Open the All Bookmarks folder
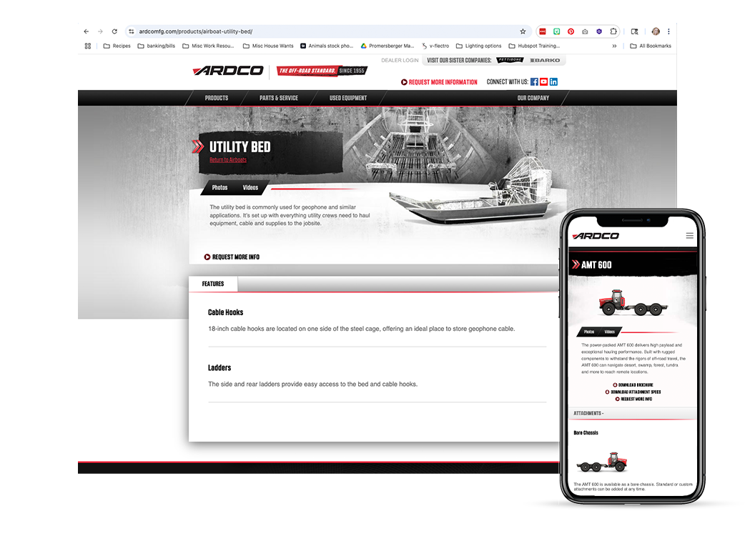Image resolution: width=755 pixels, height=536 pixels. [x=651, y=46]
